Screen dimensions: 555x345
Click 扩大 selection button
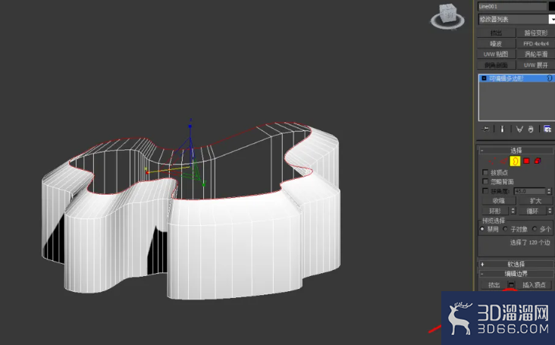(x=535, y=201)
